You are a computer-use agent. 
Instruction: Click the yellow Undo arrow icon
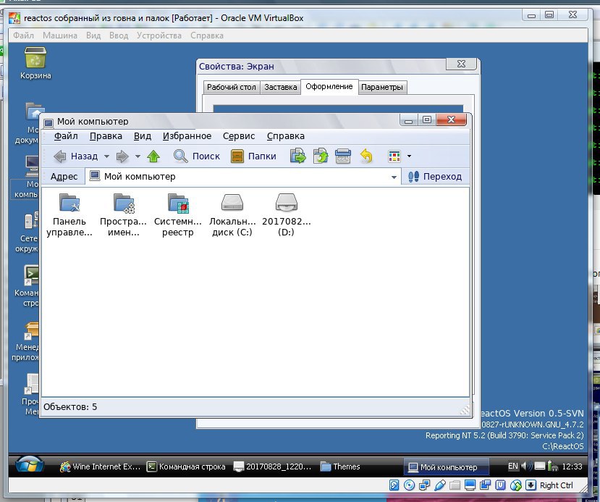pyautogui.click(x=366, y=156)
